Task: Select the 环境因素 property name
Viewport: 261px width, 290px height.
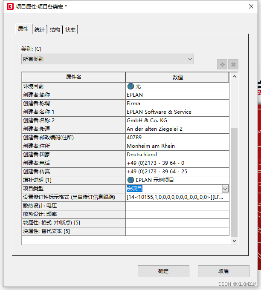Action: [73, 86]
